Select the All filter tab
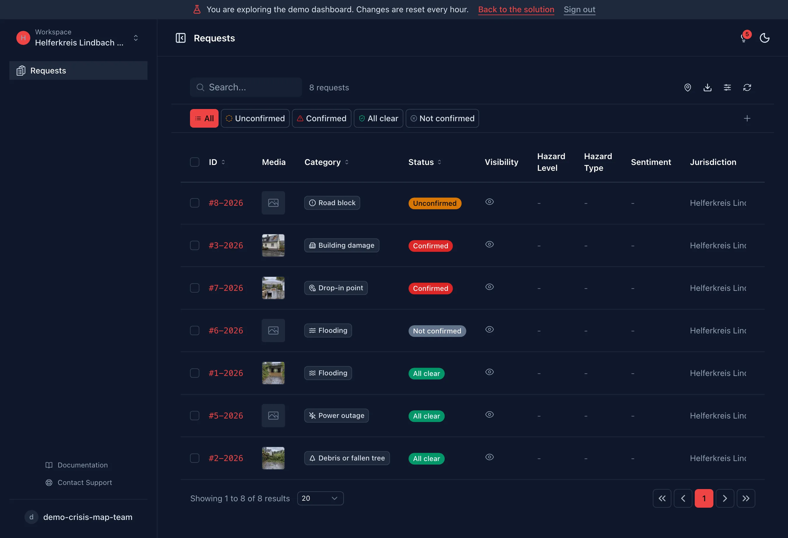788x538 pixels. (204, 118)
